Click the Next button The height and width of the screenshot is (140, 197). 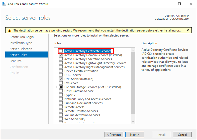pos(135,134)
